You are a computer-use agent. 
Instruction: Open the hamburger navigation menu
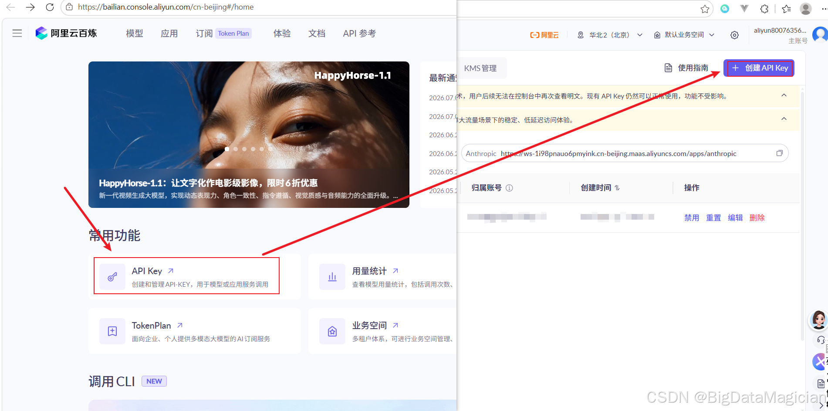click(17, 33)
